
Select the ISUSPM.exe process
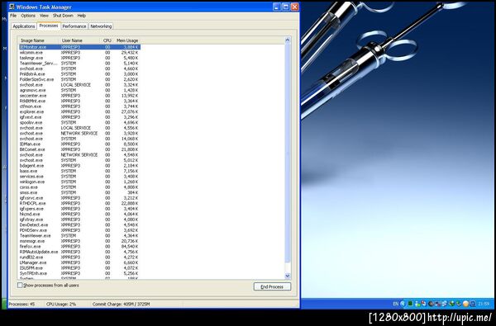[79, 268]
